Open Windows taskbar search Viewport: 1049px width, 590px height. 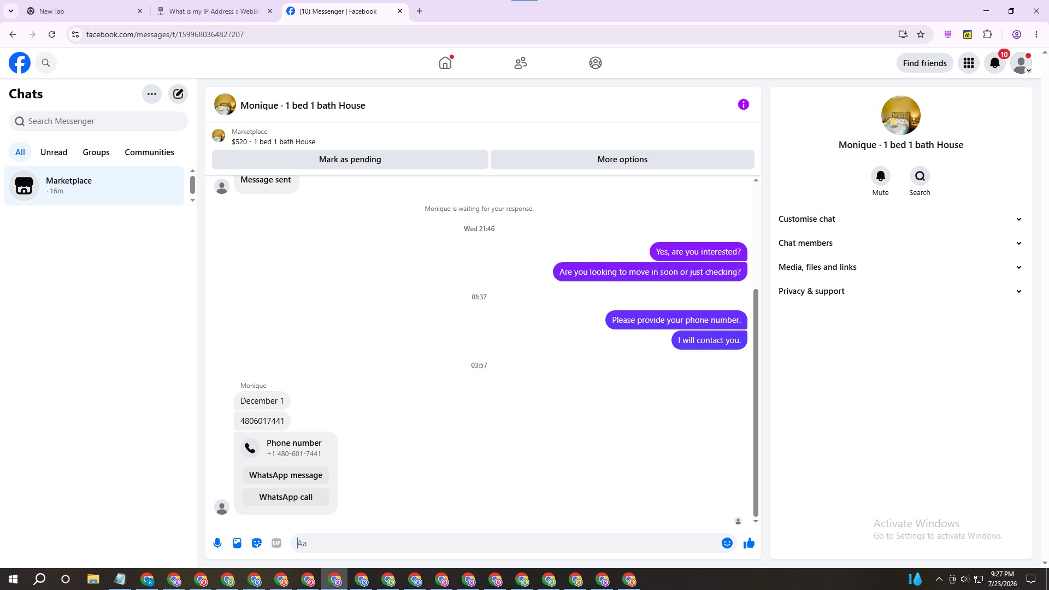click(x=39, y=579)
